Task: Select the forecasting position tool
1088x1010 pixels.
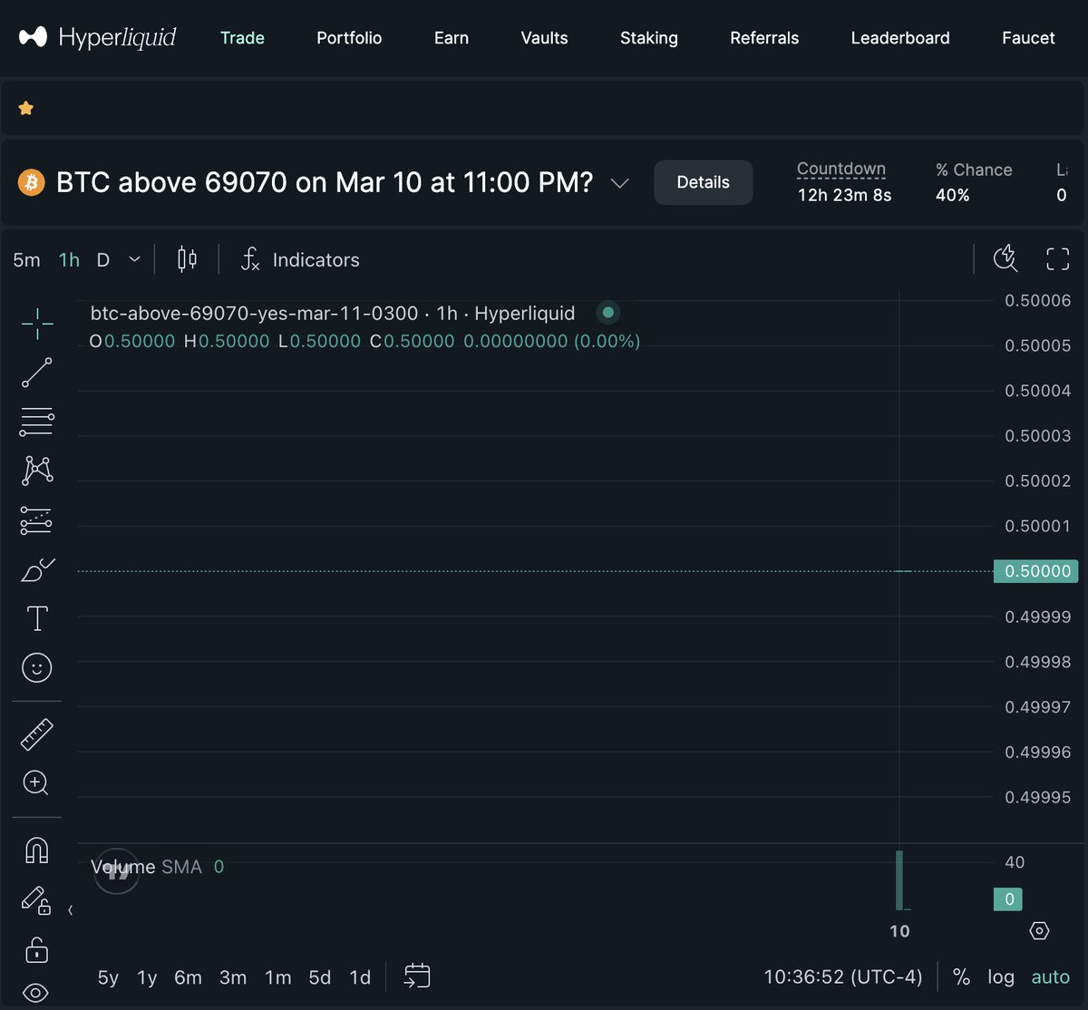Action: 37,520
